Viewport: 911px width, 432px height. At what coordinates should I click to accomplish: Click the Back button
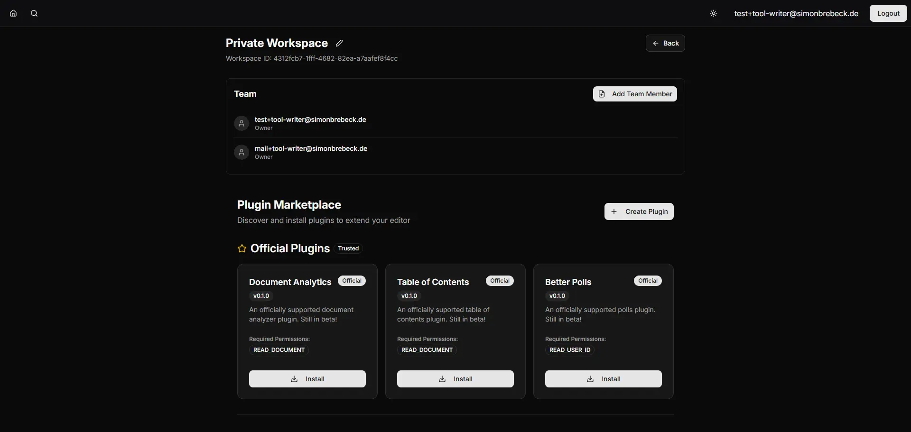(665, 43)
